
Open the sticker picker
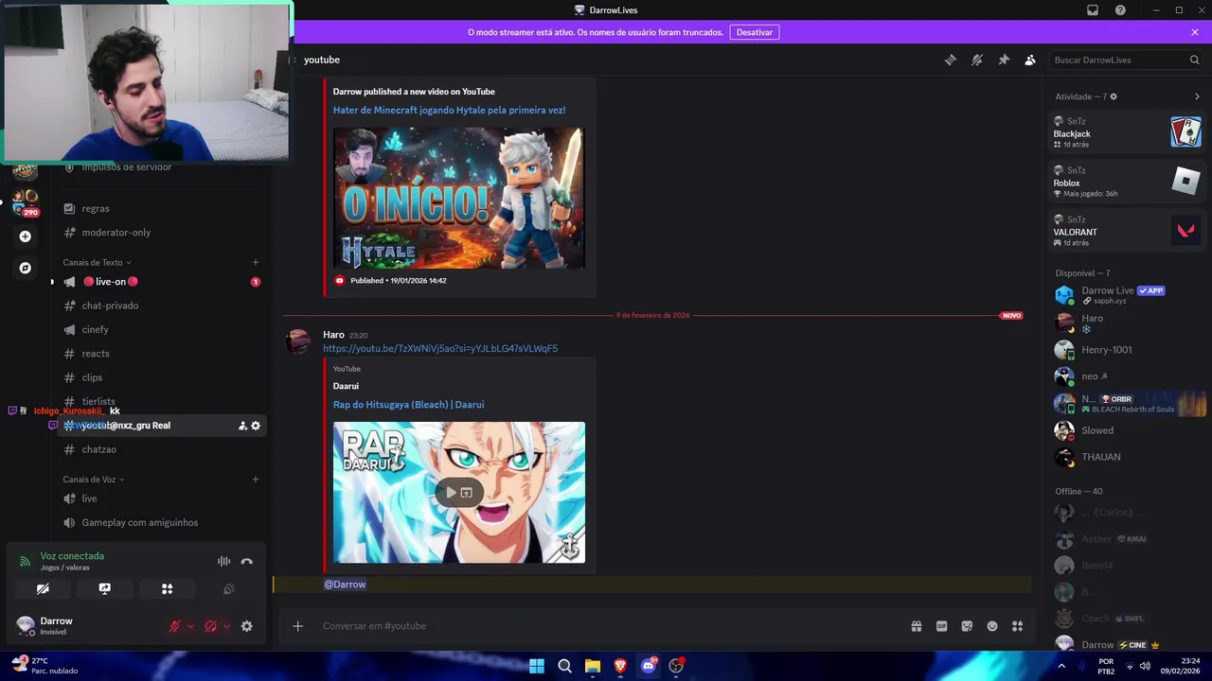coord(967,626)
